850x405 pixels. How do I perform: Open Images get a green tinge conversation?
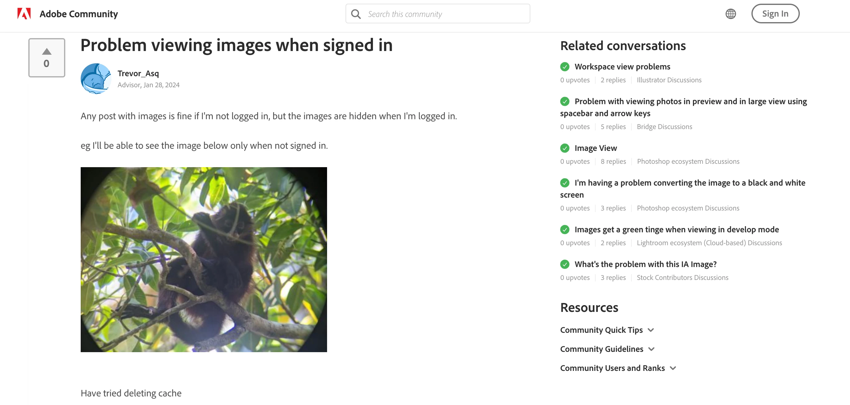pyautogui.click(x=676, y=230)
